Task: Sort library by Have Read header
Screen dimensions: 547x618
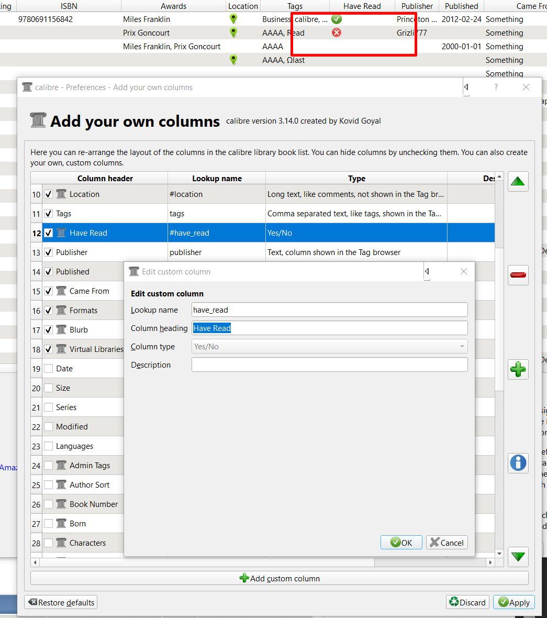Action: pyautogui.click(x=362, y=6)
